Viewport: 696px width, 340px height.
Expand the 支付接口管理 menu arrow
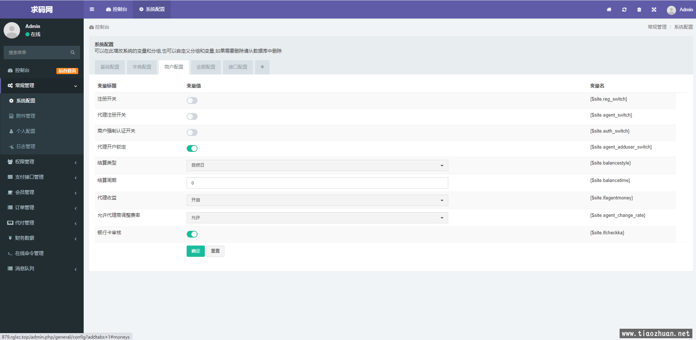(x=76, y=178)
